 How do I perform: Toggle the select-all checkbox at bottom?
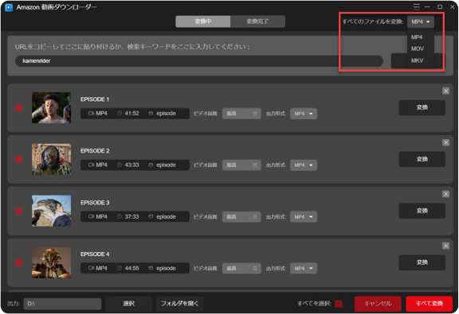pyautogui.click(x=339, y=304)
